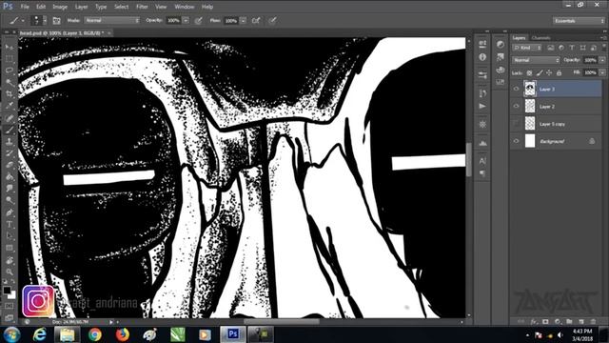This screenshot has height=343, width=609.
Task: Toggle Quick Mask mode
Action: point(10,306)
